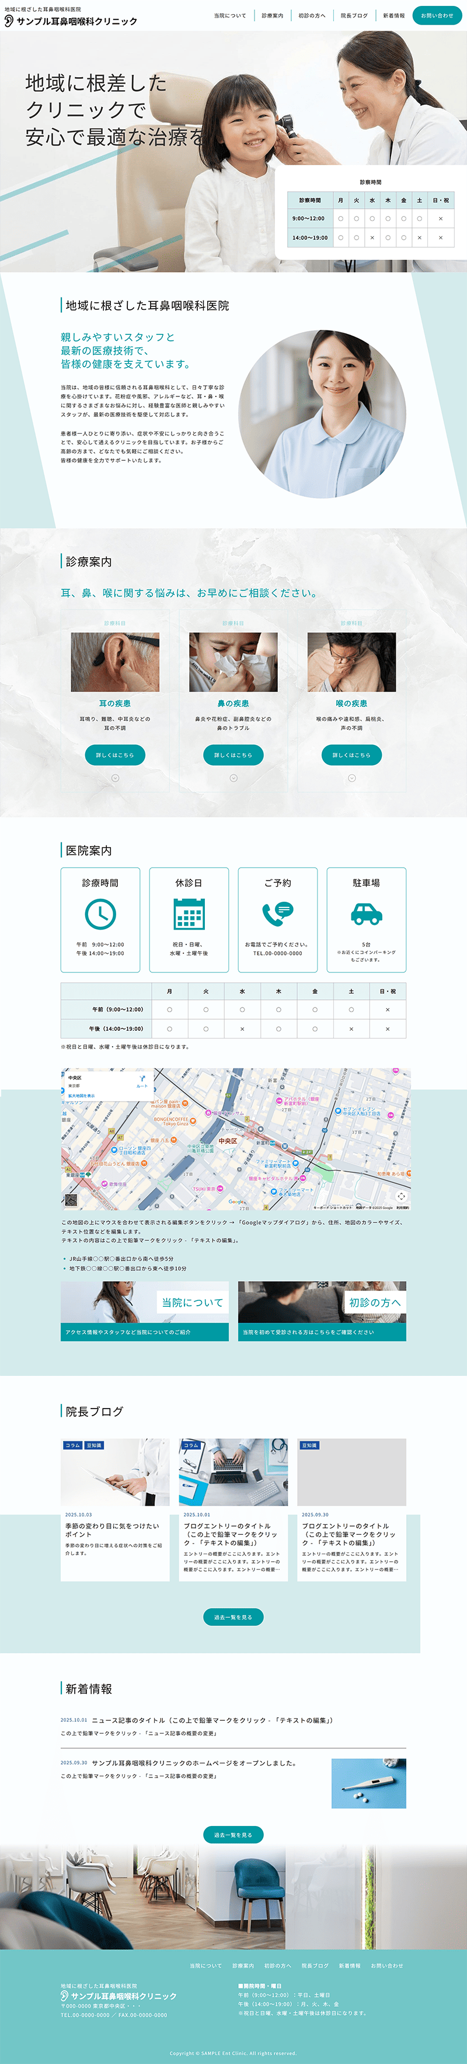Click 詳しくはこちら for 鼻の疾患
This screenshot has width=467, height=2064.
pos(233,755)
